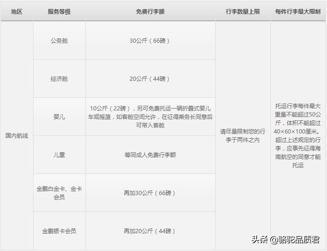Viewport: 327px width, 251px height.
Task: Select the 国内航线 region cell
Action: [17, 136]
